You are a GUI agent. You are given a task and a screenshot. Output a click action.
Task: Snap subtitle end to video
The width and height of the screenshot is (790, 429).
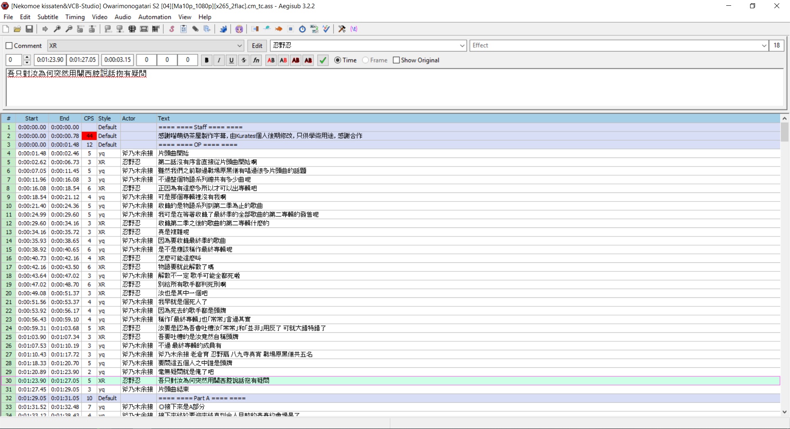(x=120, y=29)
